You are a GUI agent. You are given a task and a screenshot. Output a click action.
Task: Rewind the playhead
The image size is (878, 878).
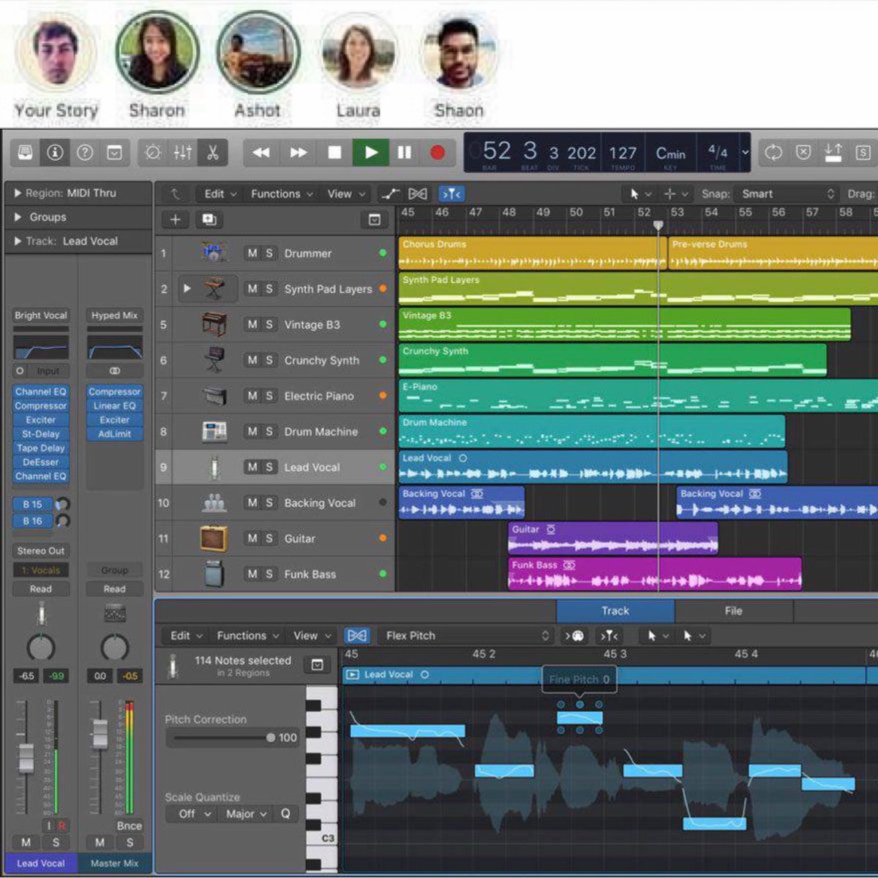(261, 153)
